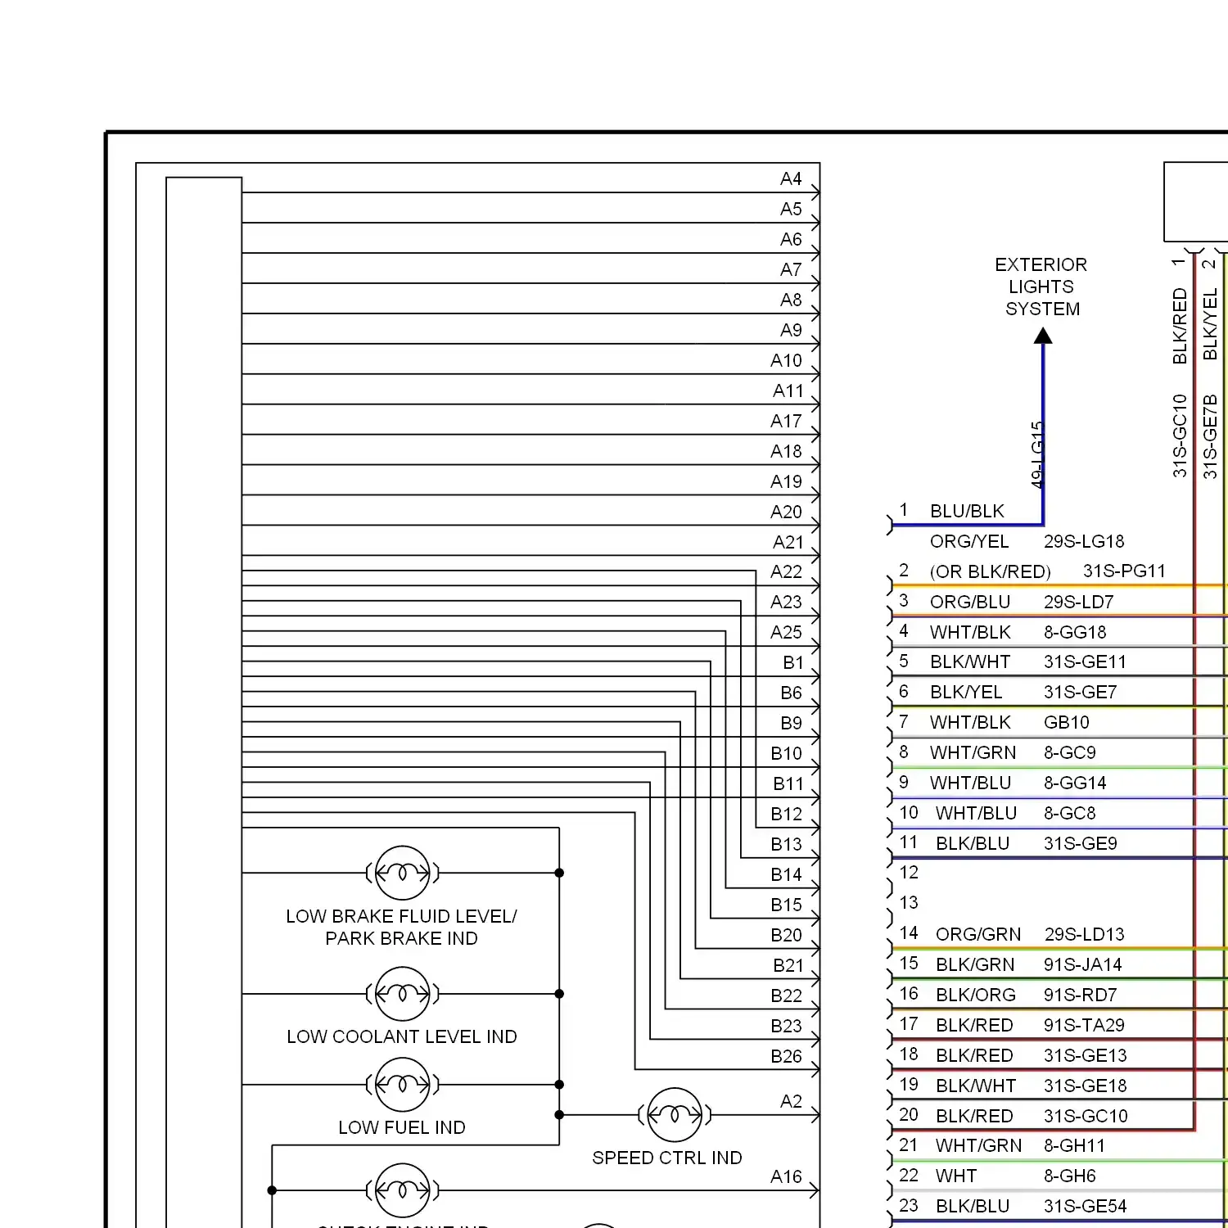Select wire code 91S-JA14
1228x1228 pixels.
[1083, 964]
